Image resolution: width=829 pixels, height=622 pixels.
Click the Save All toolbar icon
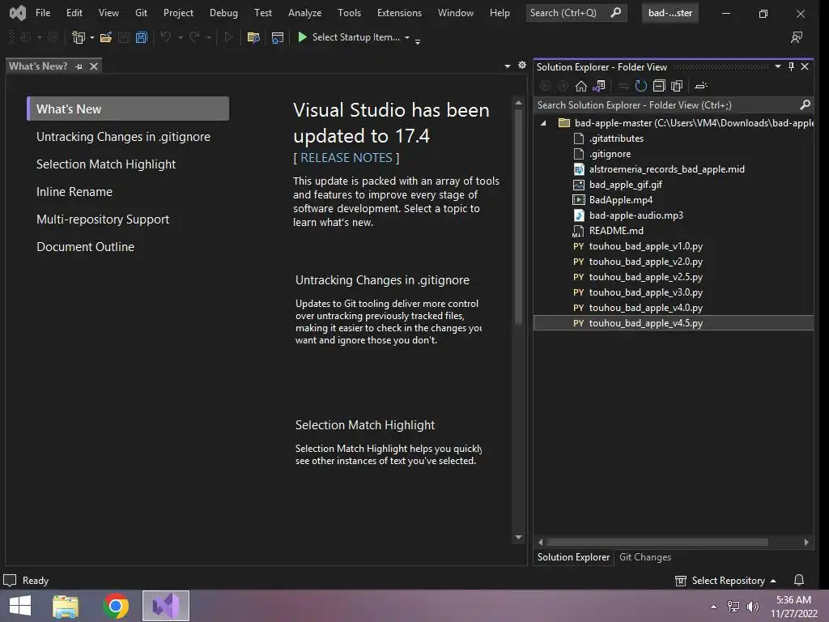click(141, 37)
